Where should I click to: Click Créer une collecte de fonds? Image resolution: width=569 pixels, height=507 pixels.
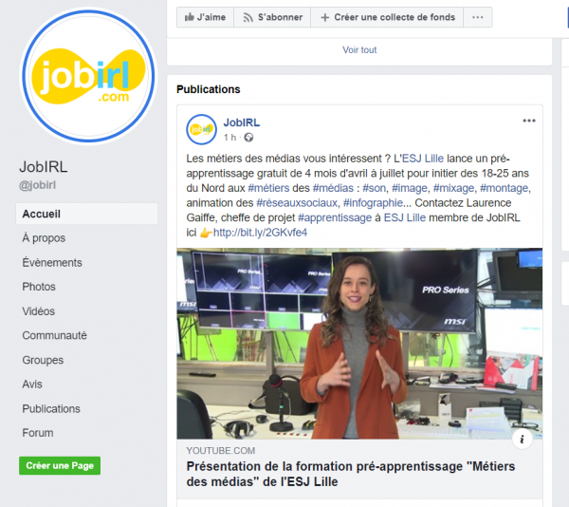(x=387, y=17)
